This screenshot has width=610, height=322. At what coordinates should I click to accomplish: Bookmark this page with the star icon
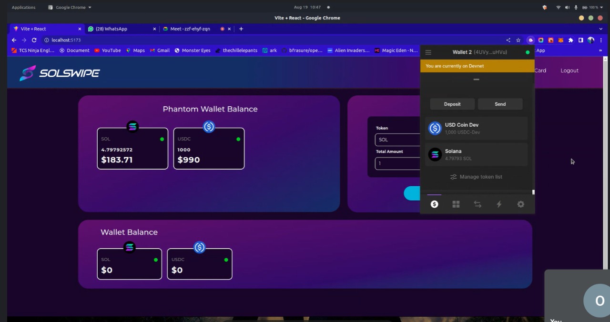(518, 40)
